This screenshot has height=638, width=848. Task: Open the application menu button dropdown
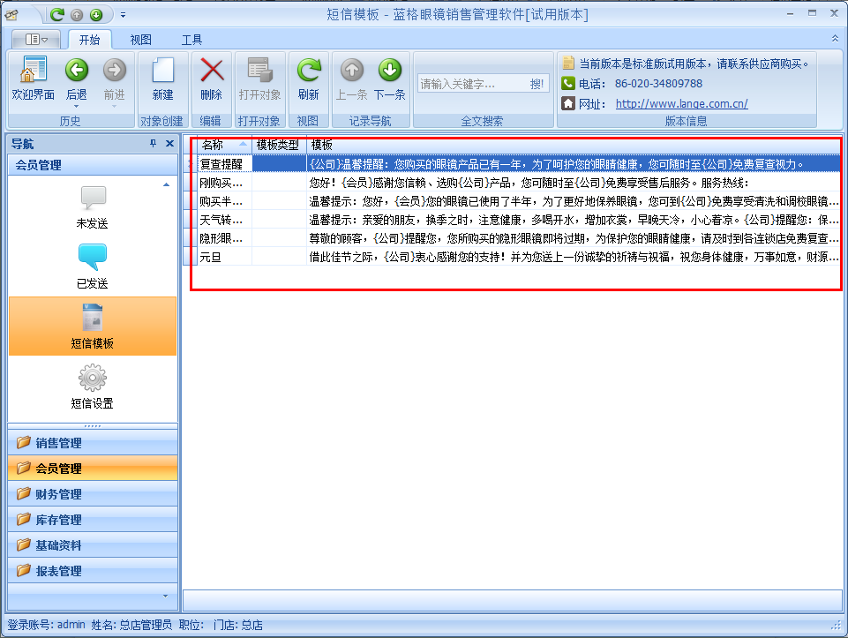click(x=37, y=40)
